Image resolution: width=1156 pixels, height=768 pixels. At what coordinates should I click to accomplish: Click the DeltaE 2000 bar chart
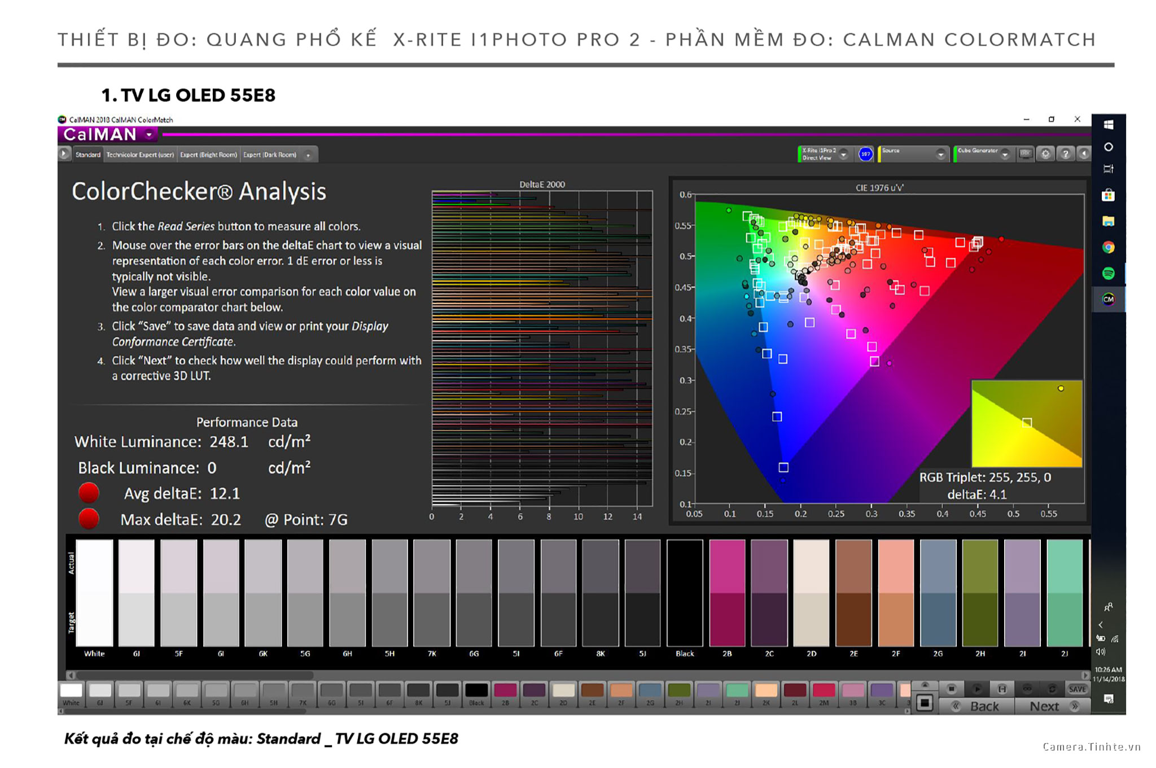[542, 348]
